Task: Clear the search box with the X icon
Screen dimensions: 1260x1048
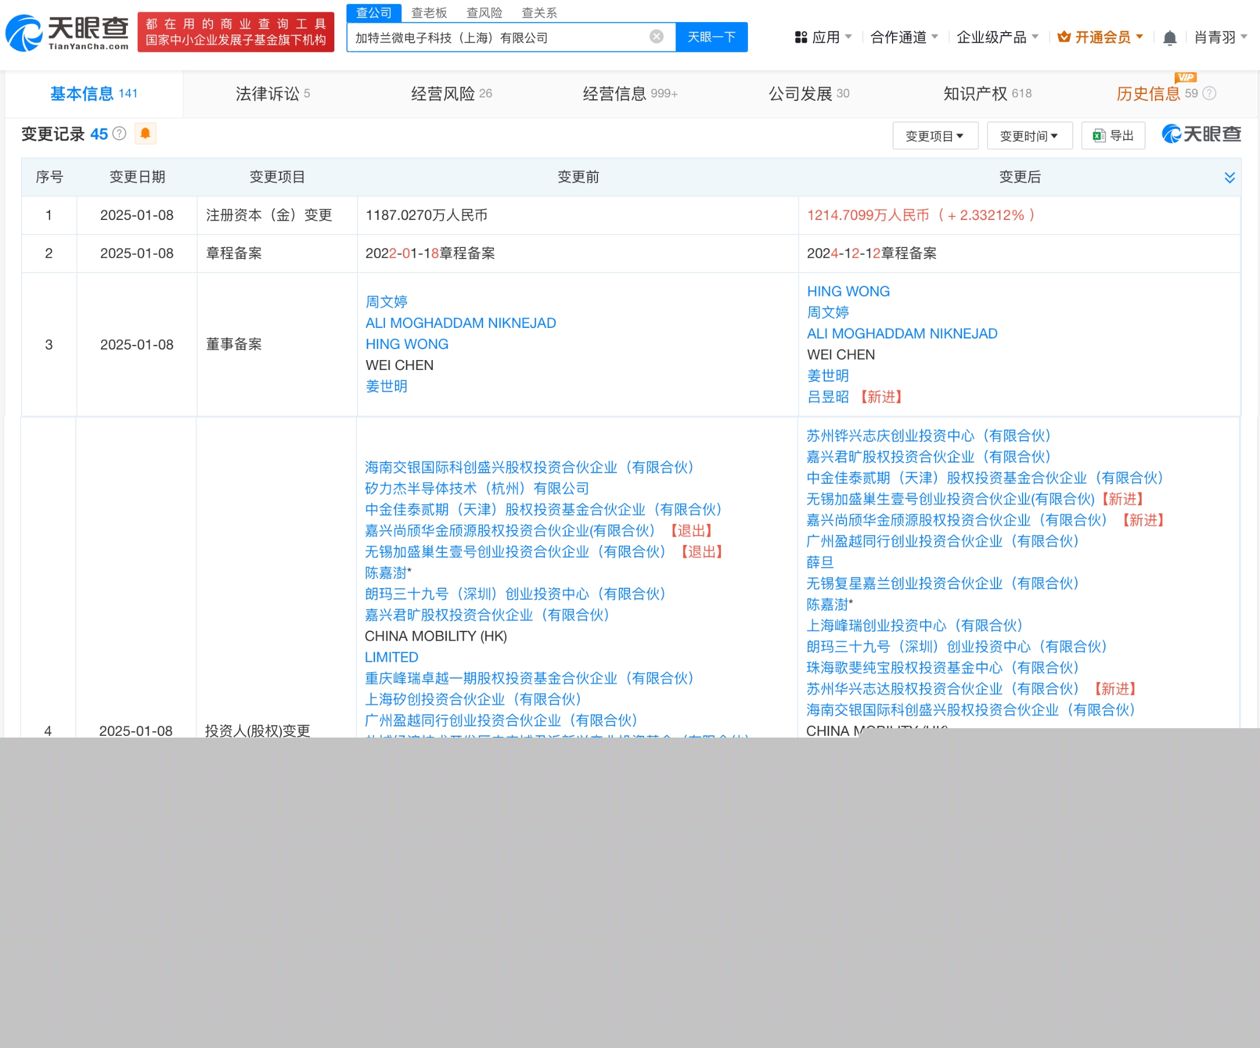Action: pos(656,37)
